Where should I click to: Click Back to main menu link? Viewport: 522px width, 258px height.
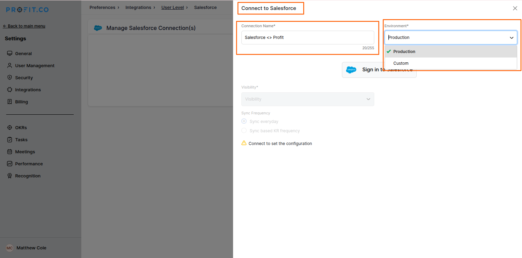pyautogui.click(x=24, y=26)
